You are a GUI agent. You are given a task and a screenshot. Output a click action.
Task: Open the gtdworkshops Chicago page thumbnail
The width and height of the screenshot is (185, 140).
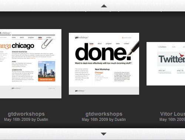tap(31, 64)
